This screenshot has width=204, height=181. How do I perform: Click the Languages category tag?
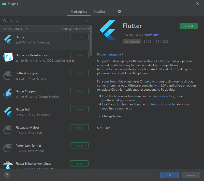pos(132,41)
